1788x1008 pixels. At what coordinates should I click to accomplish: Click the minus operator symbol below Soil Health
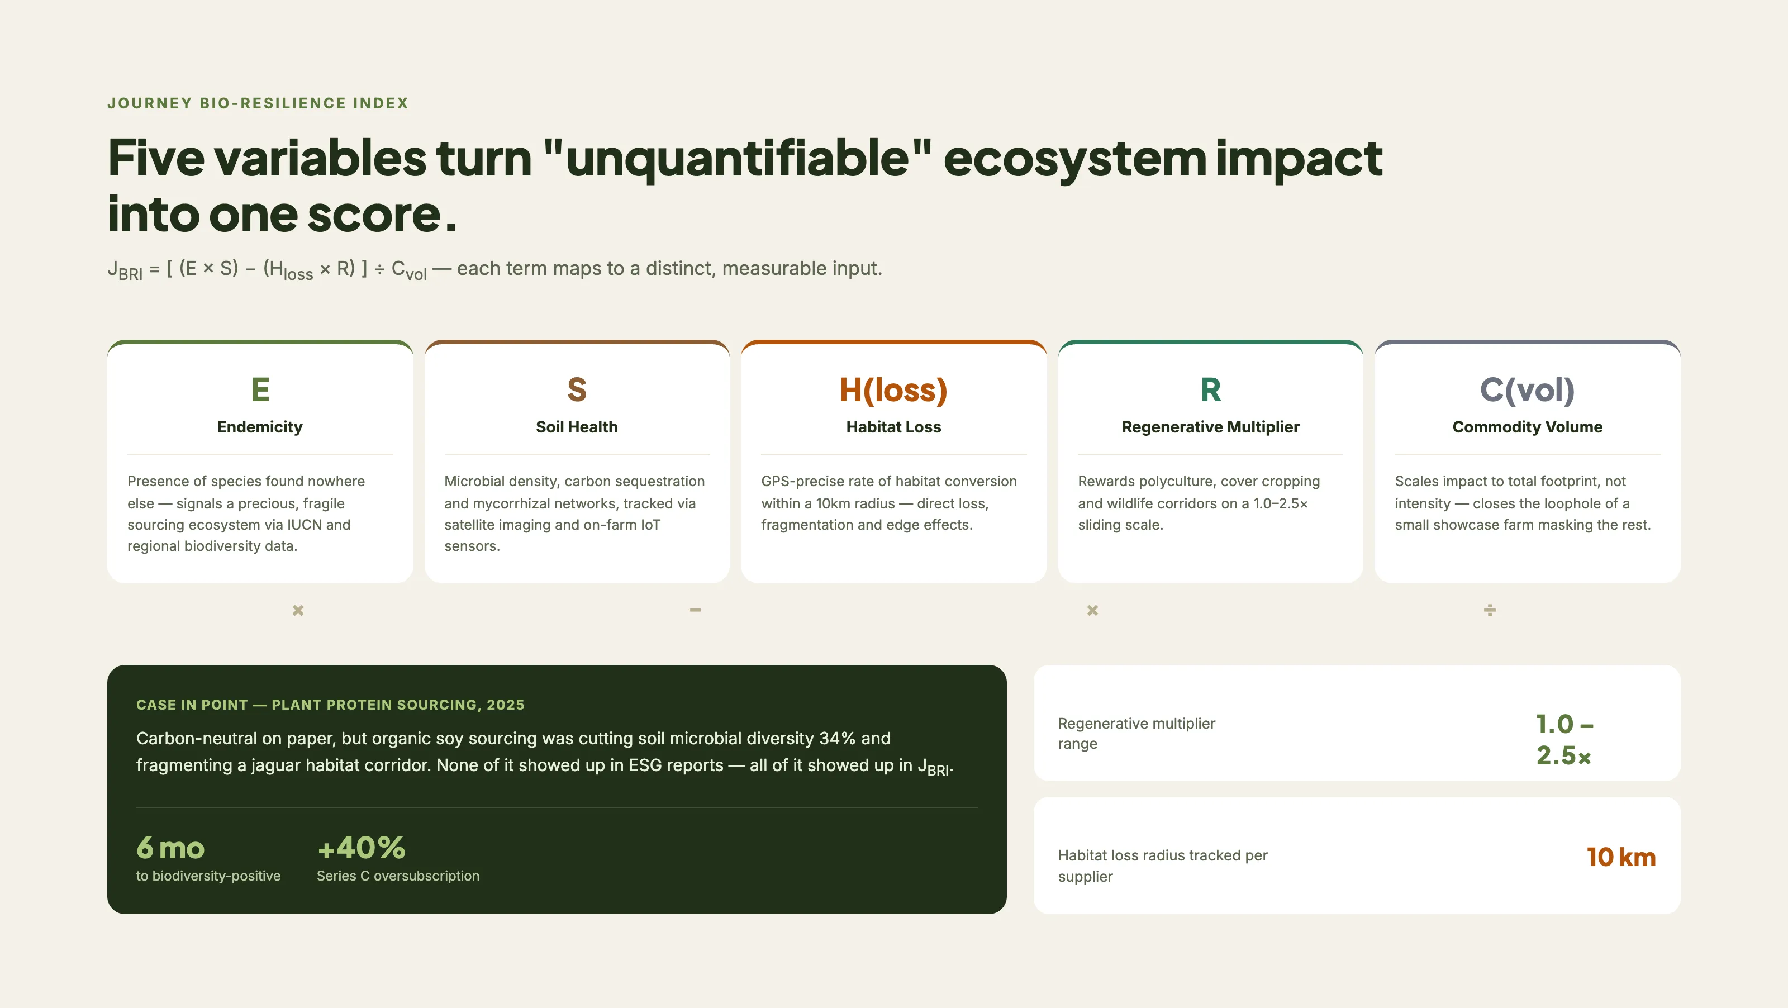point(696,610)
